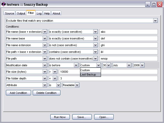The image size is (164, 123).
Task: Close the Snazzy Backup window
Action: 160,4
